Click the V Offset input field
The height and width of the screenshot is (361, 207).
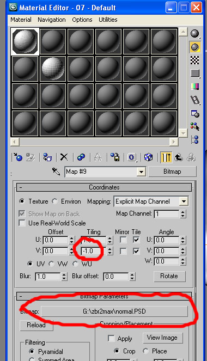coord(56,250)
